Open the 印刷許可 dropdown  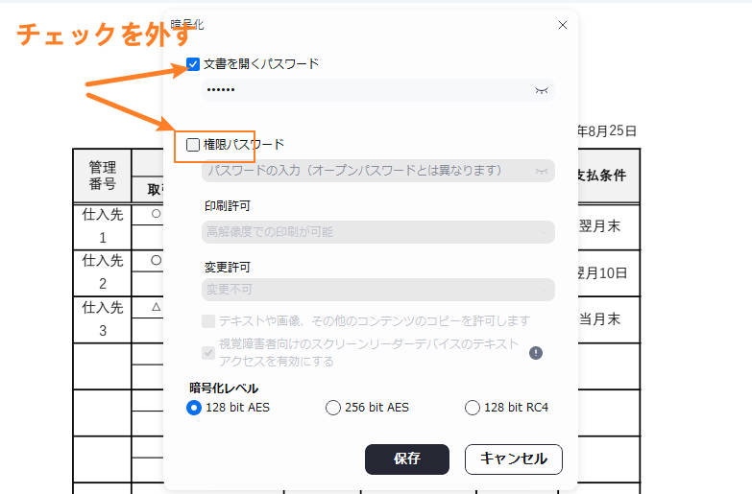(377, 232)
